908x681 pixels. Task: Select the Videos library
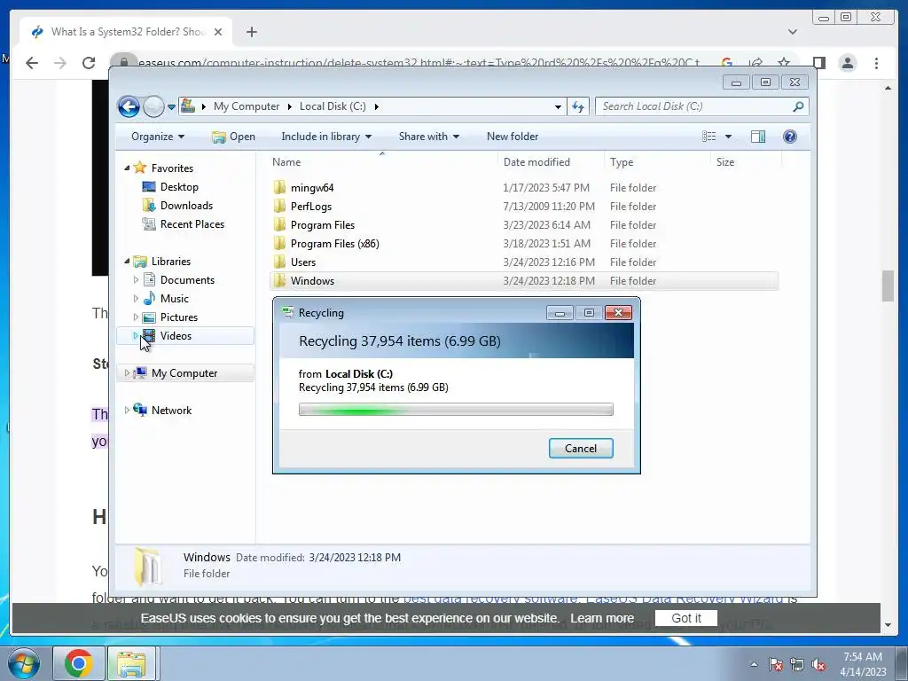coord(176,336)
